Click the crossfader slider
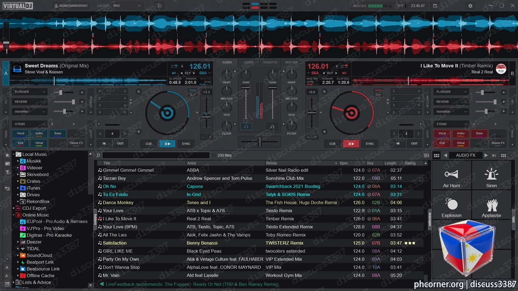Screen dimensions: 518x291 (x=259, y=141)
